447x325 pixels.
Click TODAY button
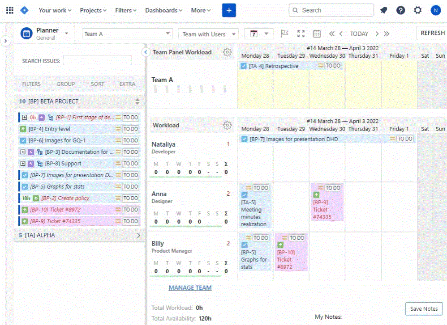click(359, 34)
